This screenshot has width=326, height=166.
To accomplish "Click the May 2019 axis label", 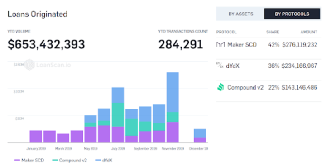I will tap(91, 148).
